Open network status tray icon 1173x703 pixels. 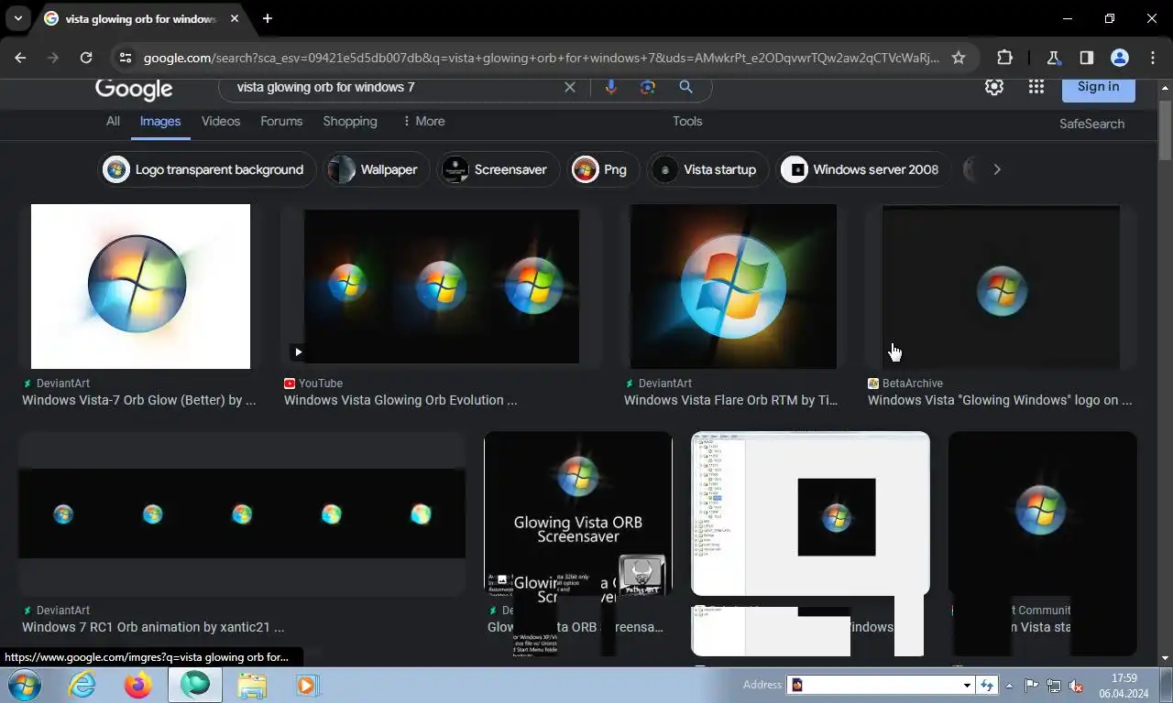point(1054,685)
